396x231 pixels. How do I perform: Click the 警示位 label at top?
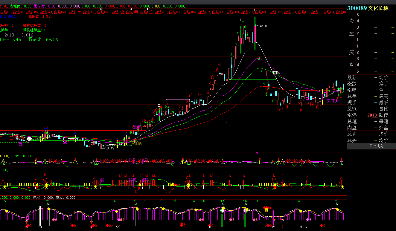tap(40, 6)
